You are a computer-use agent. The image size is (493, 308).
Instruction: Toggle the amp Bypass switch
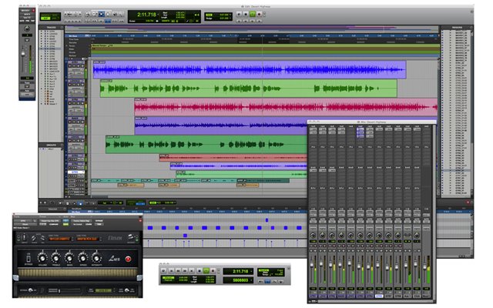29,260
